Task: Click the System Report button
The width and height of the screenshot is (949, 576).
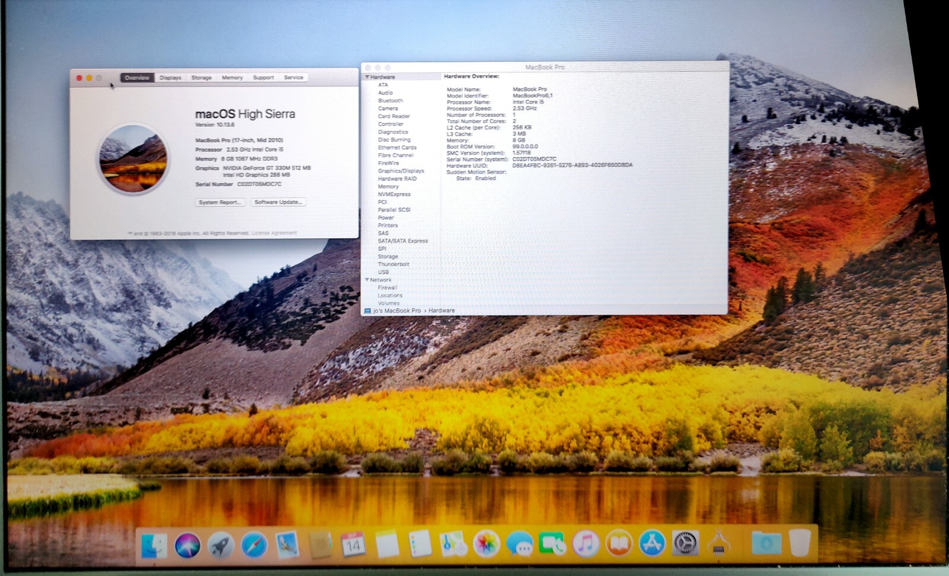Action: click(x=220, y=203)
